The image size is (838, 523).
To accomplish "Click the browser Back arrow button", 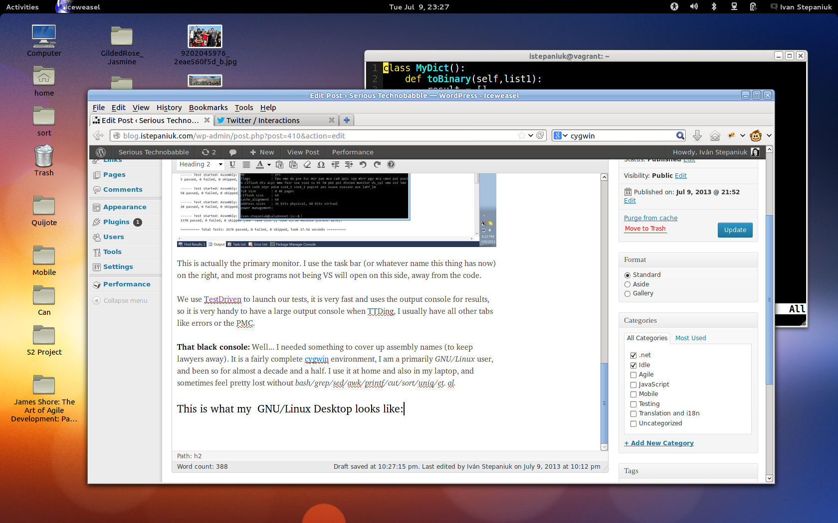I will pos(98,135).
